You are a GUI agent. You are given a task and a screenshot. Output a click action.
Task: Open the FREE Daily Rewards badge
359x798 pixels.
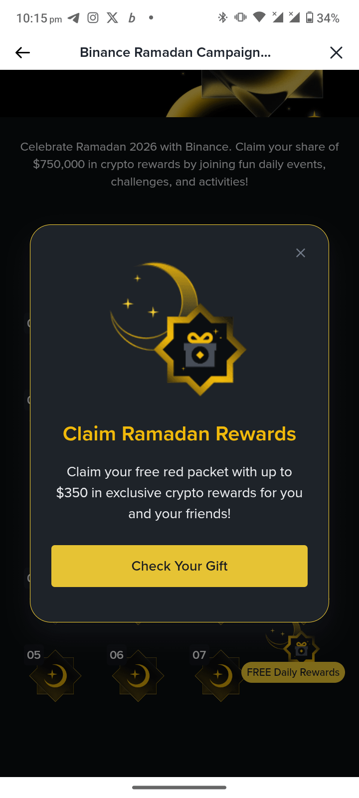(x=293, y=672)
